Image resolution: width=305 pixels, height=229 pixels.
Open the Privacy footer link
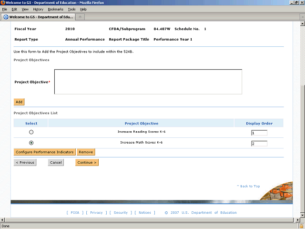[x=96, y=212]
